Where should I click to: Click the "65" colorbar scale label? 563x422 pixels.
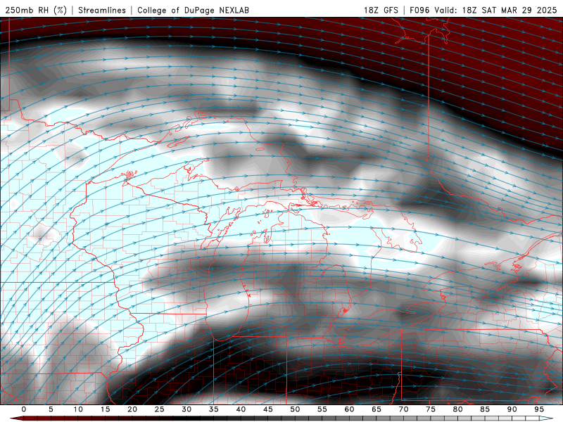pos(377,409)
